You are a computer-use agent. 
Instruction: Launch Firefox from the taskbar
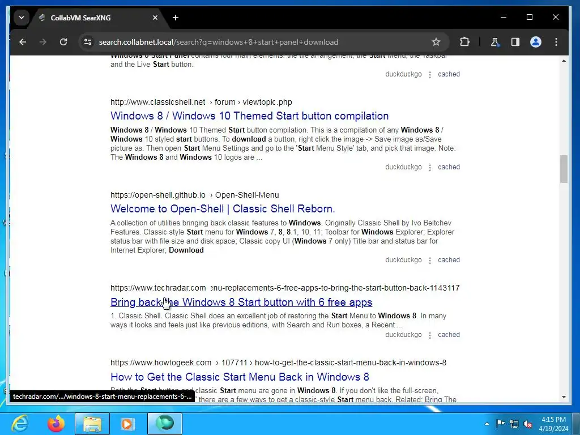[x=56, y=423]
